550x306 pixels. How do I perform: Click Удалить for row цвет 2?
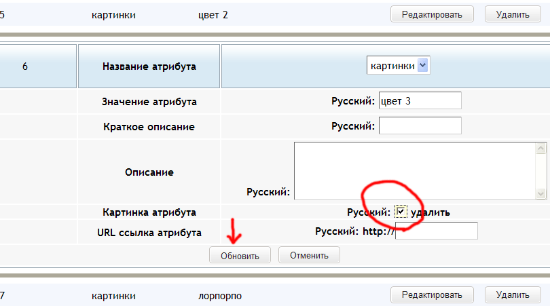point(513,14)
